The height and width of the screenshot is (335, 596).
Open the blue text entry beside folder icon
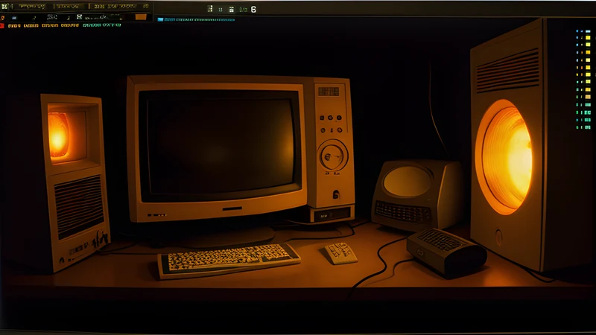coord(200,19)
